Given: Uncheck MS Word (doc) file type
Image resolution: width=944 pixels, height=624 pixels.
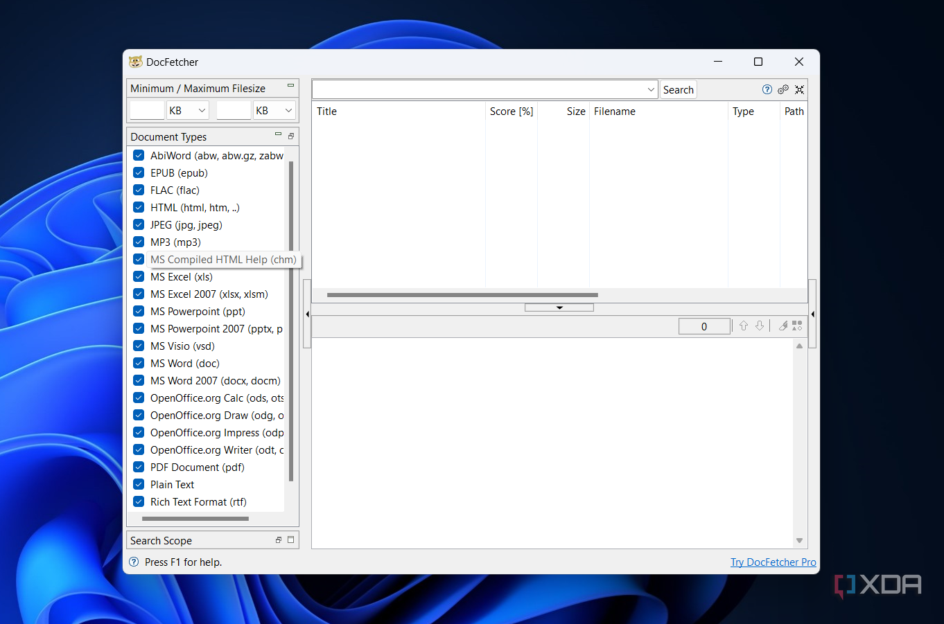Looking at the screenshot, I should [139, 363].
